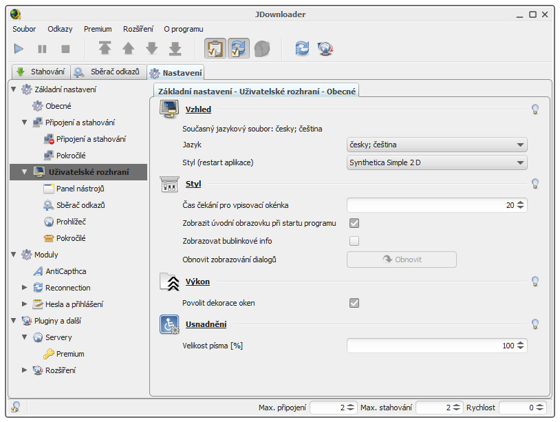The width and height of the screenshot is (560, 422).
Task: Open the Jazyk language dropdown
Action: point(437,145)
